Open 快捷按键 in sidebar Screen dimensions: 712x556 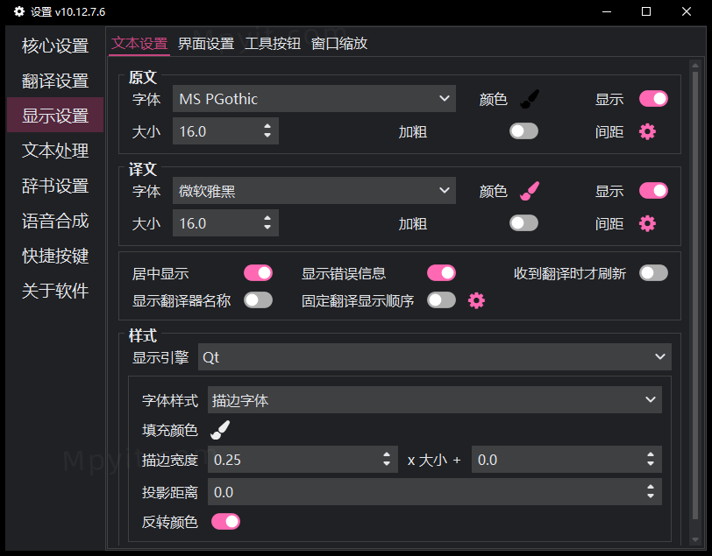click(55, 256)
